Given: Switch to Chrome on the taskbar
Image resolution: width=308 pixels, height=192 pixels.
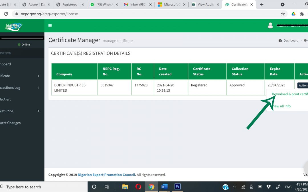Looking at the screenshot, I should click(x=151, y=187).
